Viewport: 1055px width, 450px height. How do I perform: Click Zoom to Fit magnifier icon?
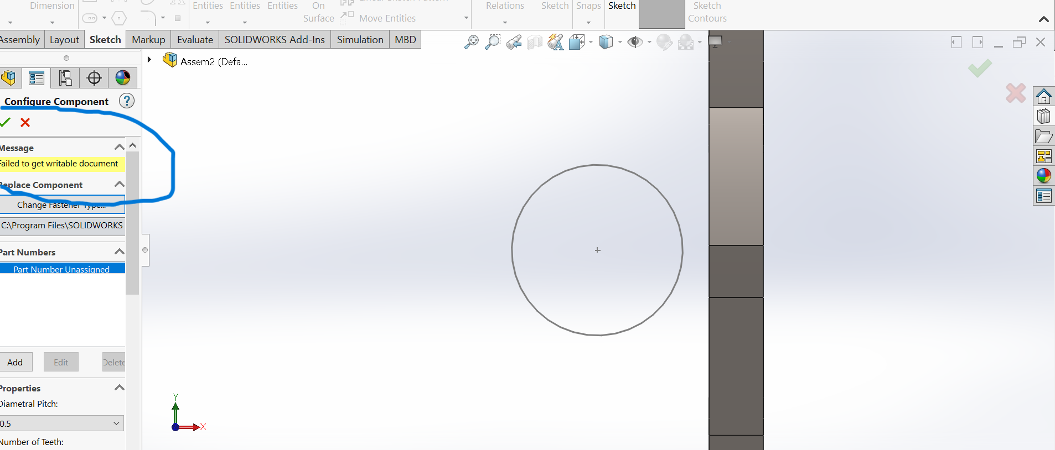pos(471,42)
